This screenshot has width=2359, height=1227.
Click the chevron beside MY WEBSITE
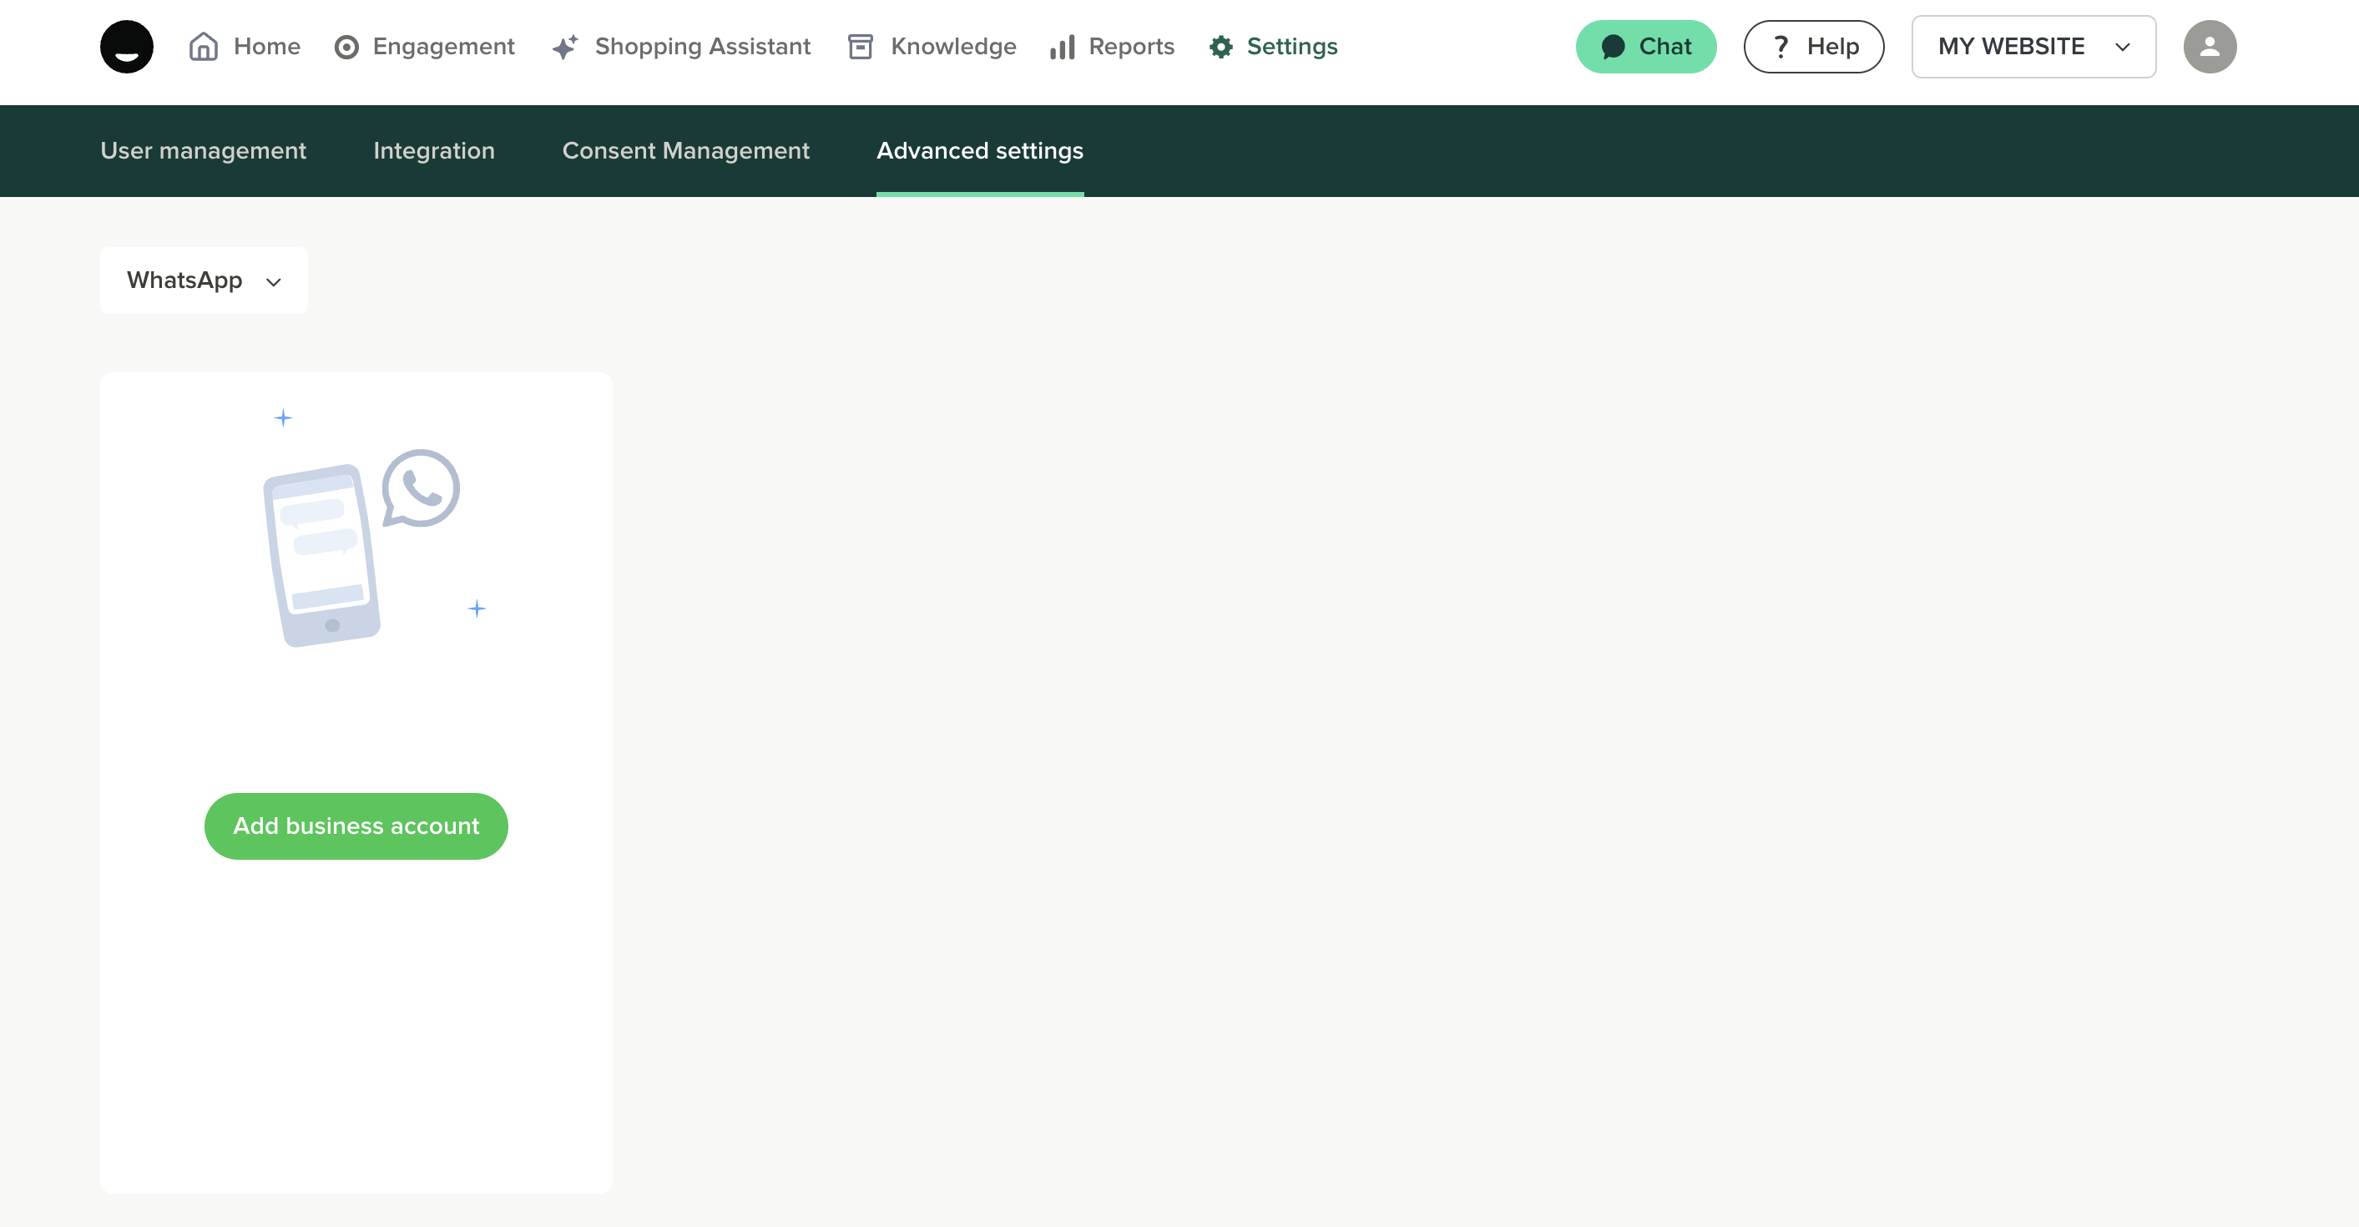[2122, 48]
